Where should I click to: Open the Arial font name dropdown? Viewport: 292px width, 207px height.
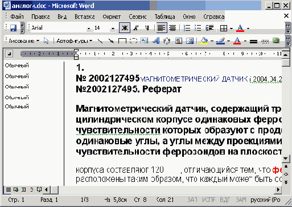pos(88,29)
